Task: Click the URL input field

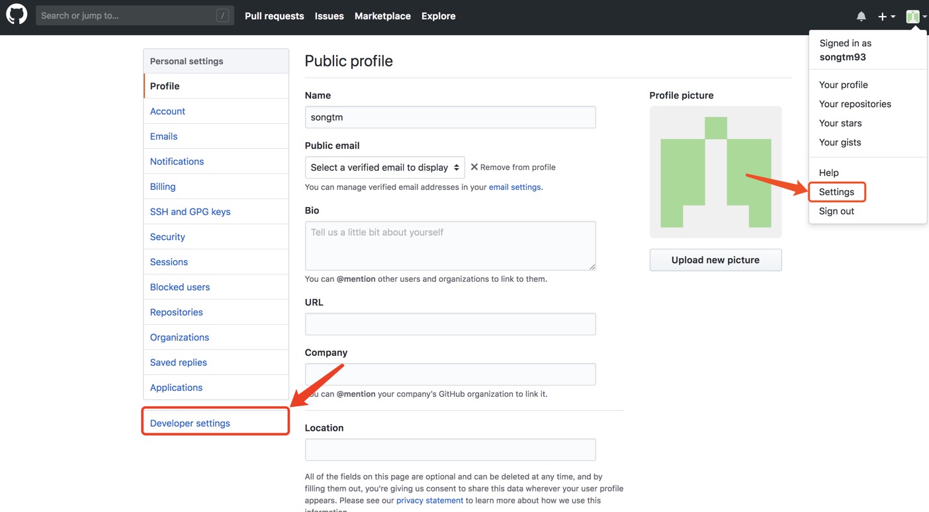Action: pos(450,324)
